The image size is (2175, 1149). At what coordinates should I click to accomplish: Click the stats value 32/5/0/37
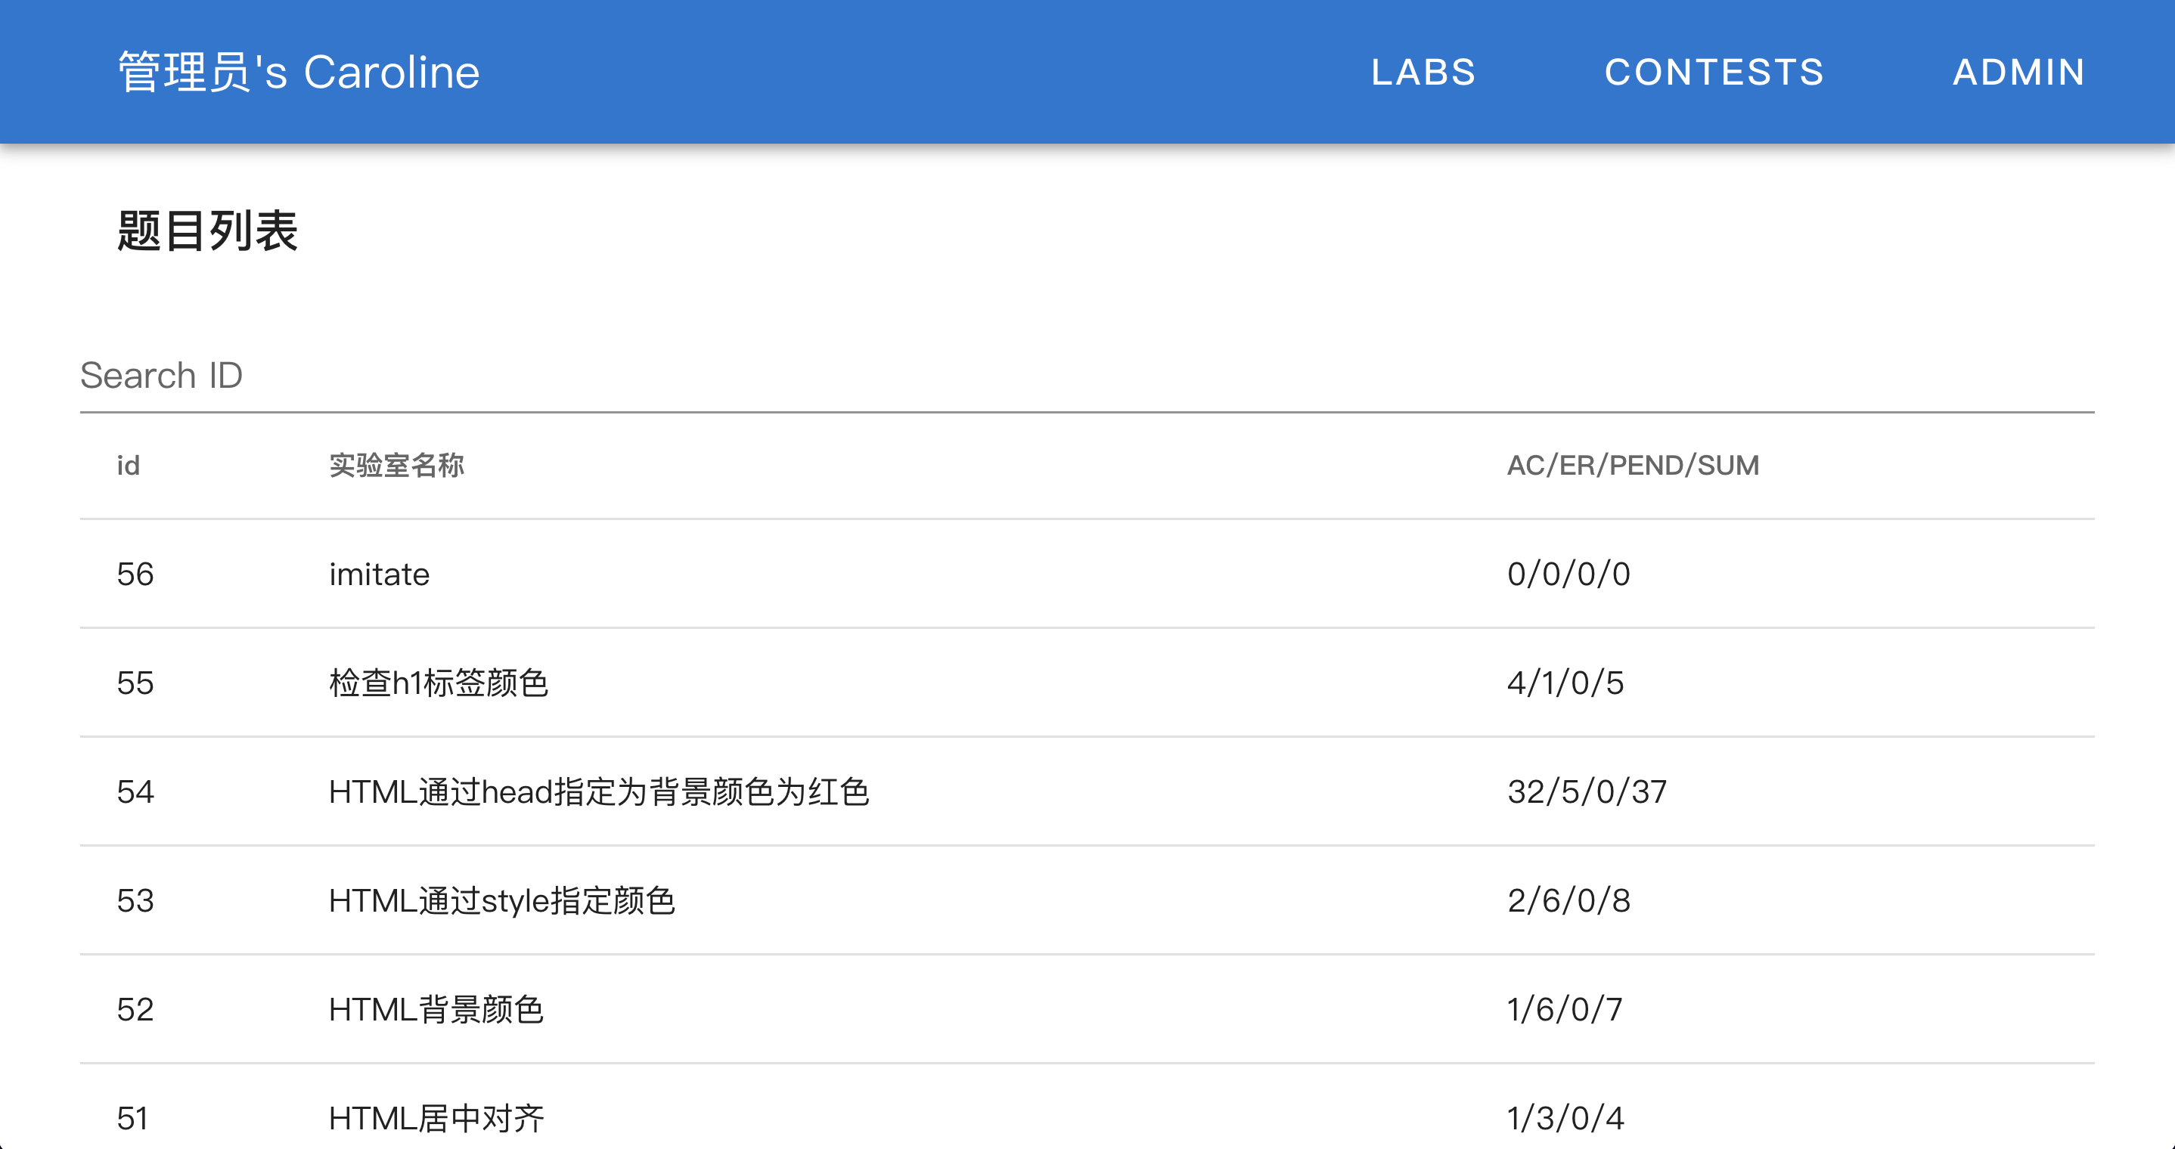(x=1587, y=792)
